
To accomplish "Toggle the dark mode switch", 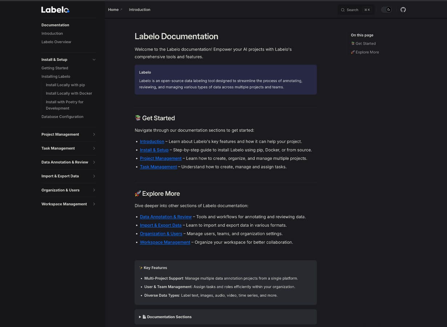I will 386,10.
